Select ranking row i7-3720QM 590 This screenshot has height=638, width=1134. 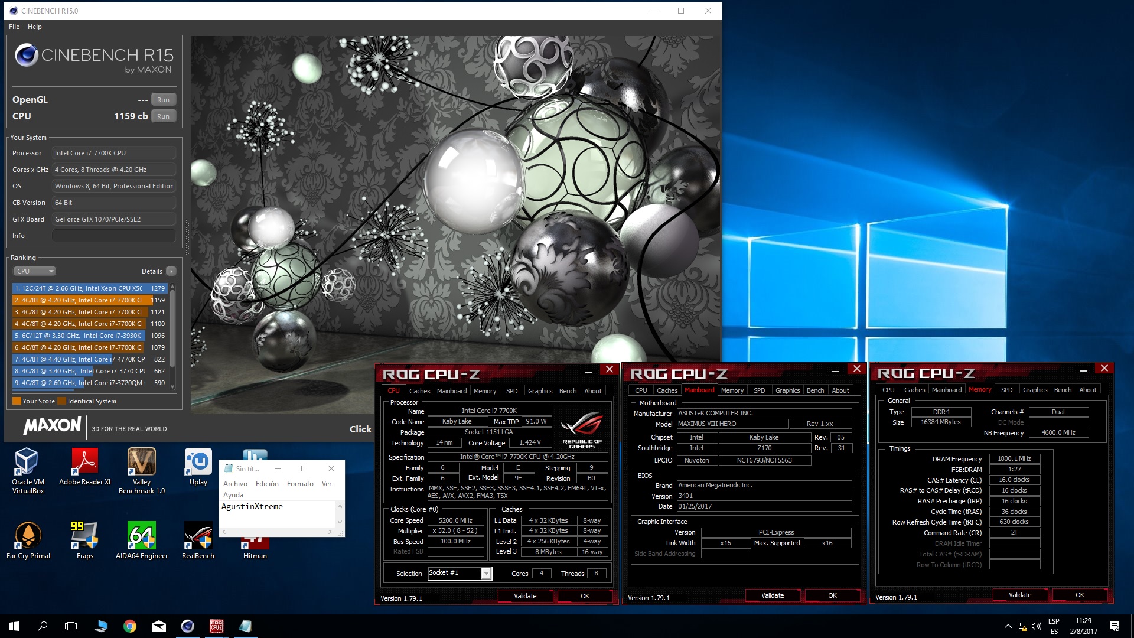click(x=90, y=383)
